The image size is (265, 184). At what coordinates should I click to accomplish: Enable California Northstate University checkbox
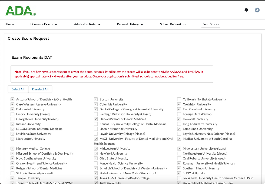point(179,99)
